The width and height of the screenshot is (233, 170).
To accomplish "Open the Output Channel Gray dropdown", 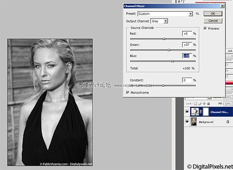I will click(x=159, y=21).
